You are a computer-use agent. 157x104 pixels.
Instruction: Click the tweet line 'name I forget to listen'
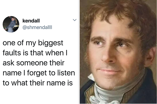39,73
